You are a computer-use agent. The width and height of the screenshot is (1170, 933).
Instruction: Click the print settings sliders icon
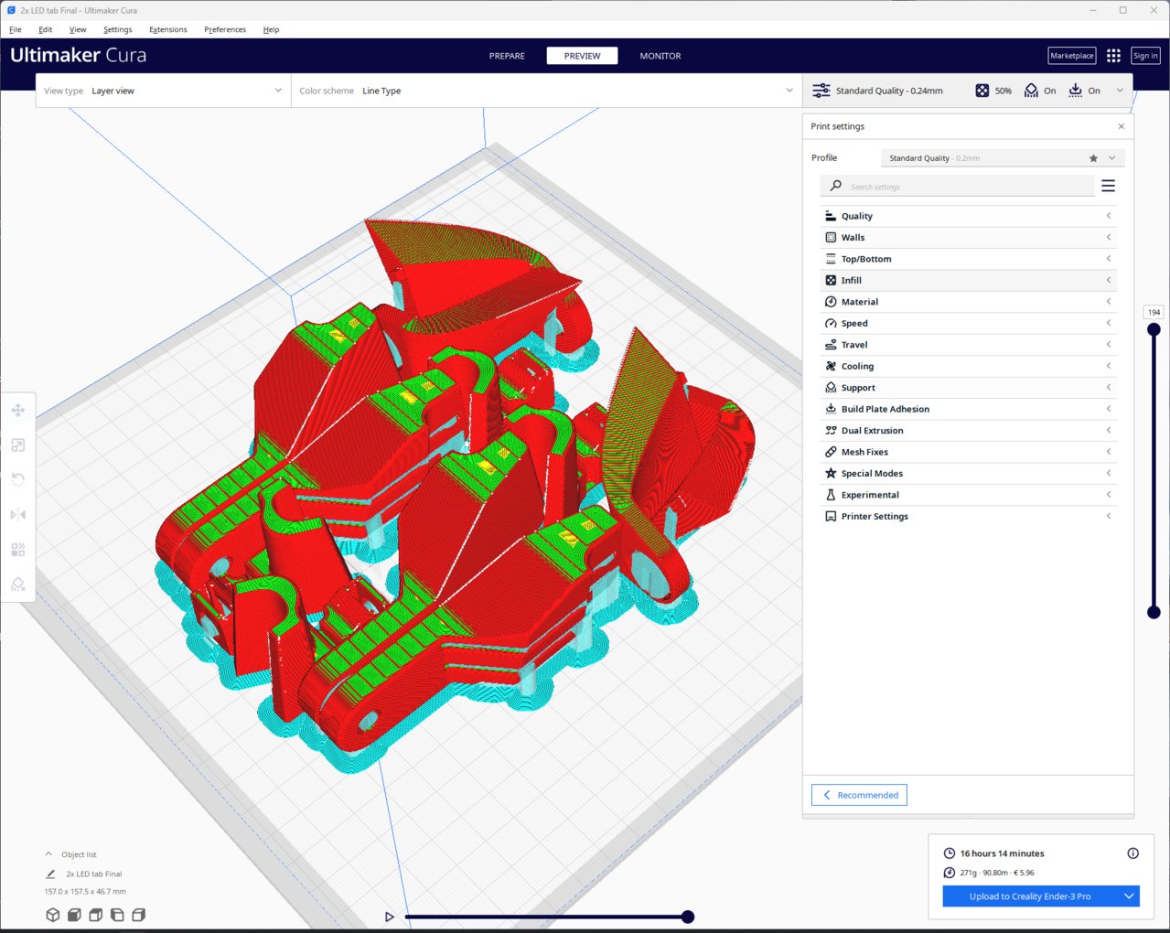821,91
